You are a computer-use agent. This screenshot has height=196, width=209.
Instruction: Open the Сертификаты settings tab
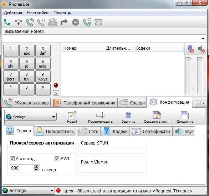click(151, 131)
